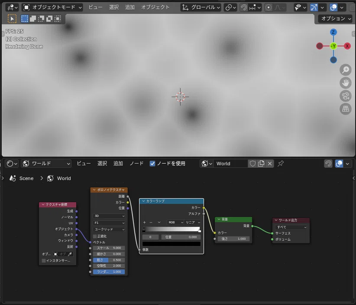The width and height of the screenshot is (356, 305).
Task: Open viewport オブジェクト menu
Action: (155, 7)
